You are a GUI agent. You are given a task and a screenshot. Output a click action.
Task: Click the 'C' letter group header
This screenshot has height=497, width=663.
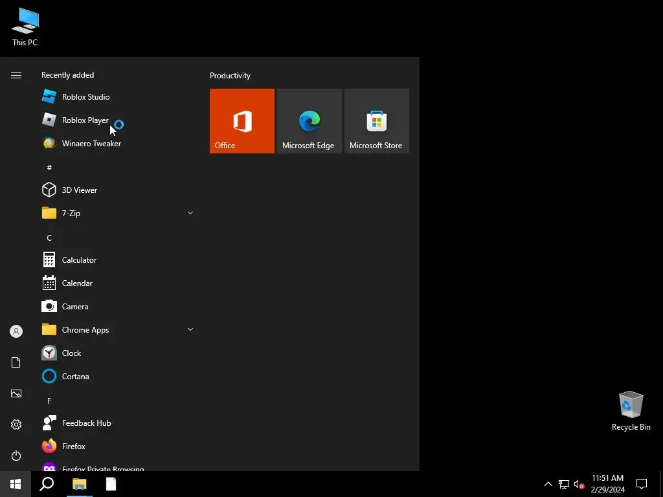(x=49, y=237)
